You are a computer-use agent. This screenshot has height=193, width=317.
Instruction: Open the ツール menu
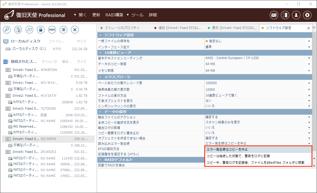coord(135,15)
